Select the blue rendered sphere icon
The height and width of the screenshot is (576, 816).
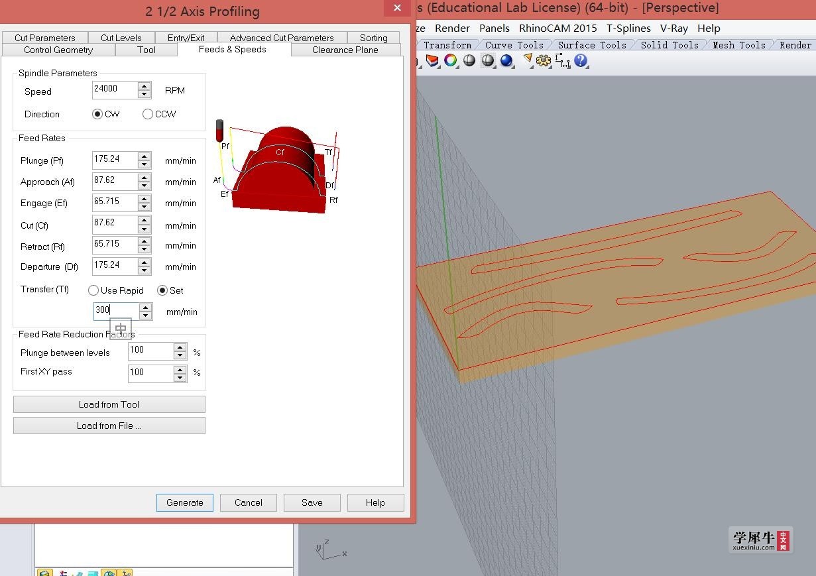[x=507, y=60]
